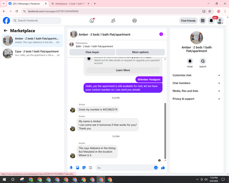Bookmark this page with the star icon
Screen dimensions: 229x183
pyautogui.click(x=210, y=11)
